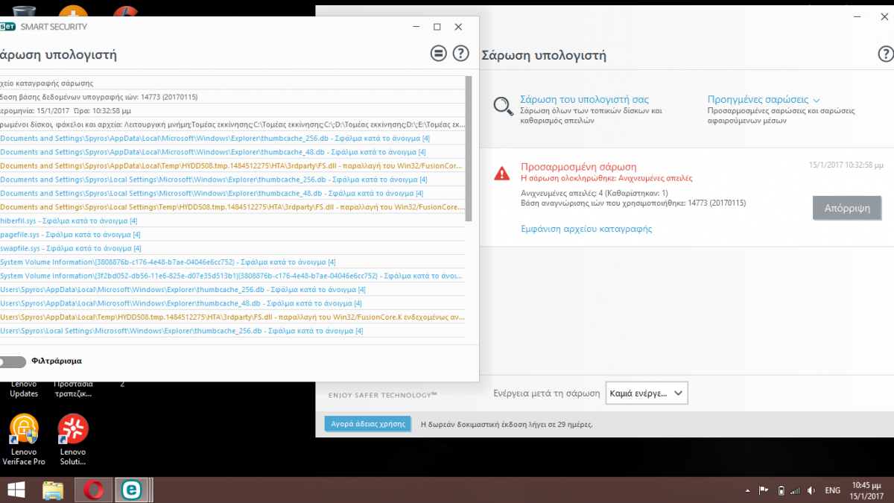Screen dimensions: 894x503
Task: Open the menu icon in the scan log window
Action: [x=438, y=53]
